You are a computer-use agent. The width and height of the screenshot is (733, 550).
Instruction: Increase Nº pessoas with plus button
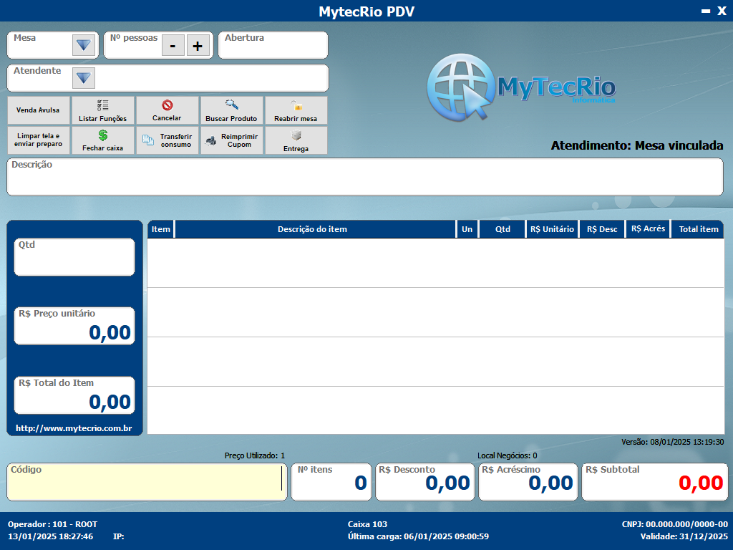[198, 45]
